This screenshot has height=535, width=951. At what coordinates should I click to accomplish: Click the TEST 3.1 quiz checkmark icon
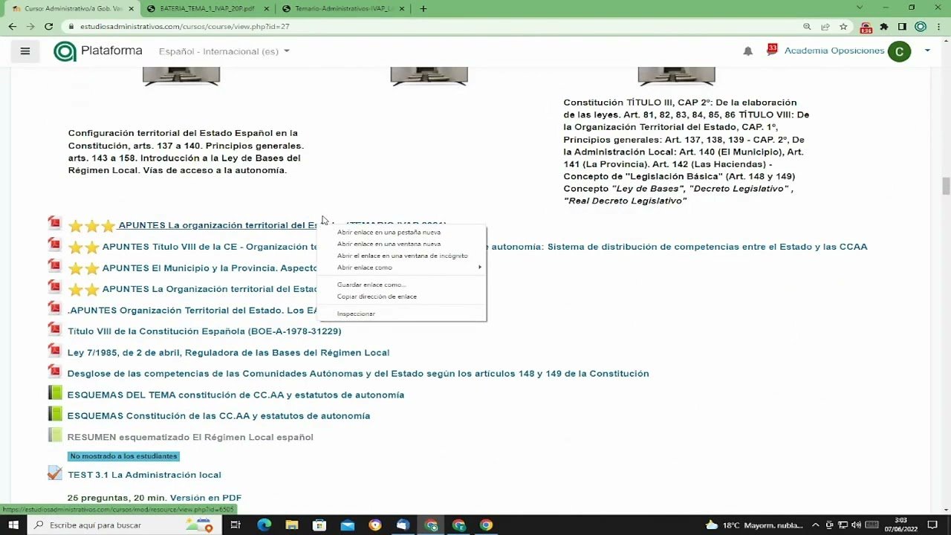coord(54,473)
